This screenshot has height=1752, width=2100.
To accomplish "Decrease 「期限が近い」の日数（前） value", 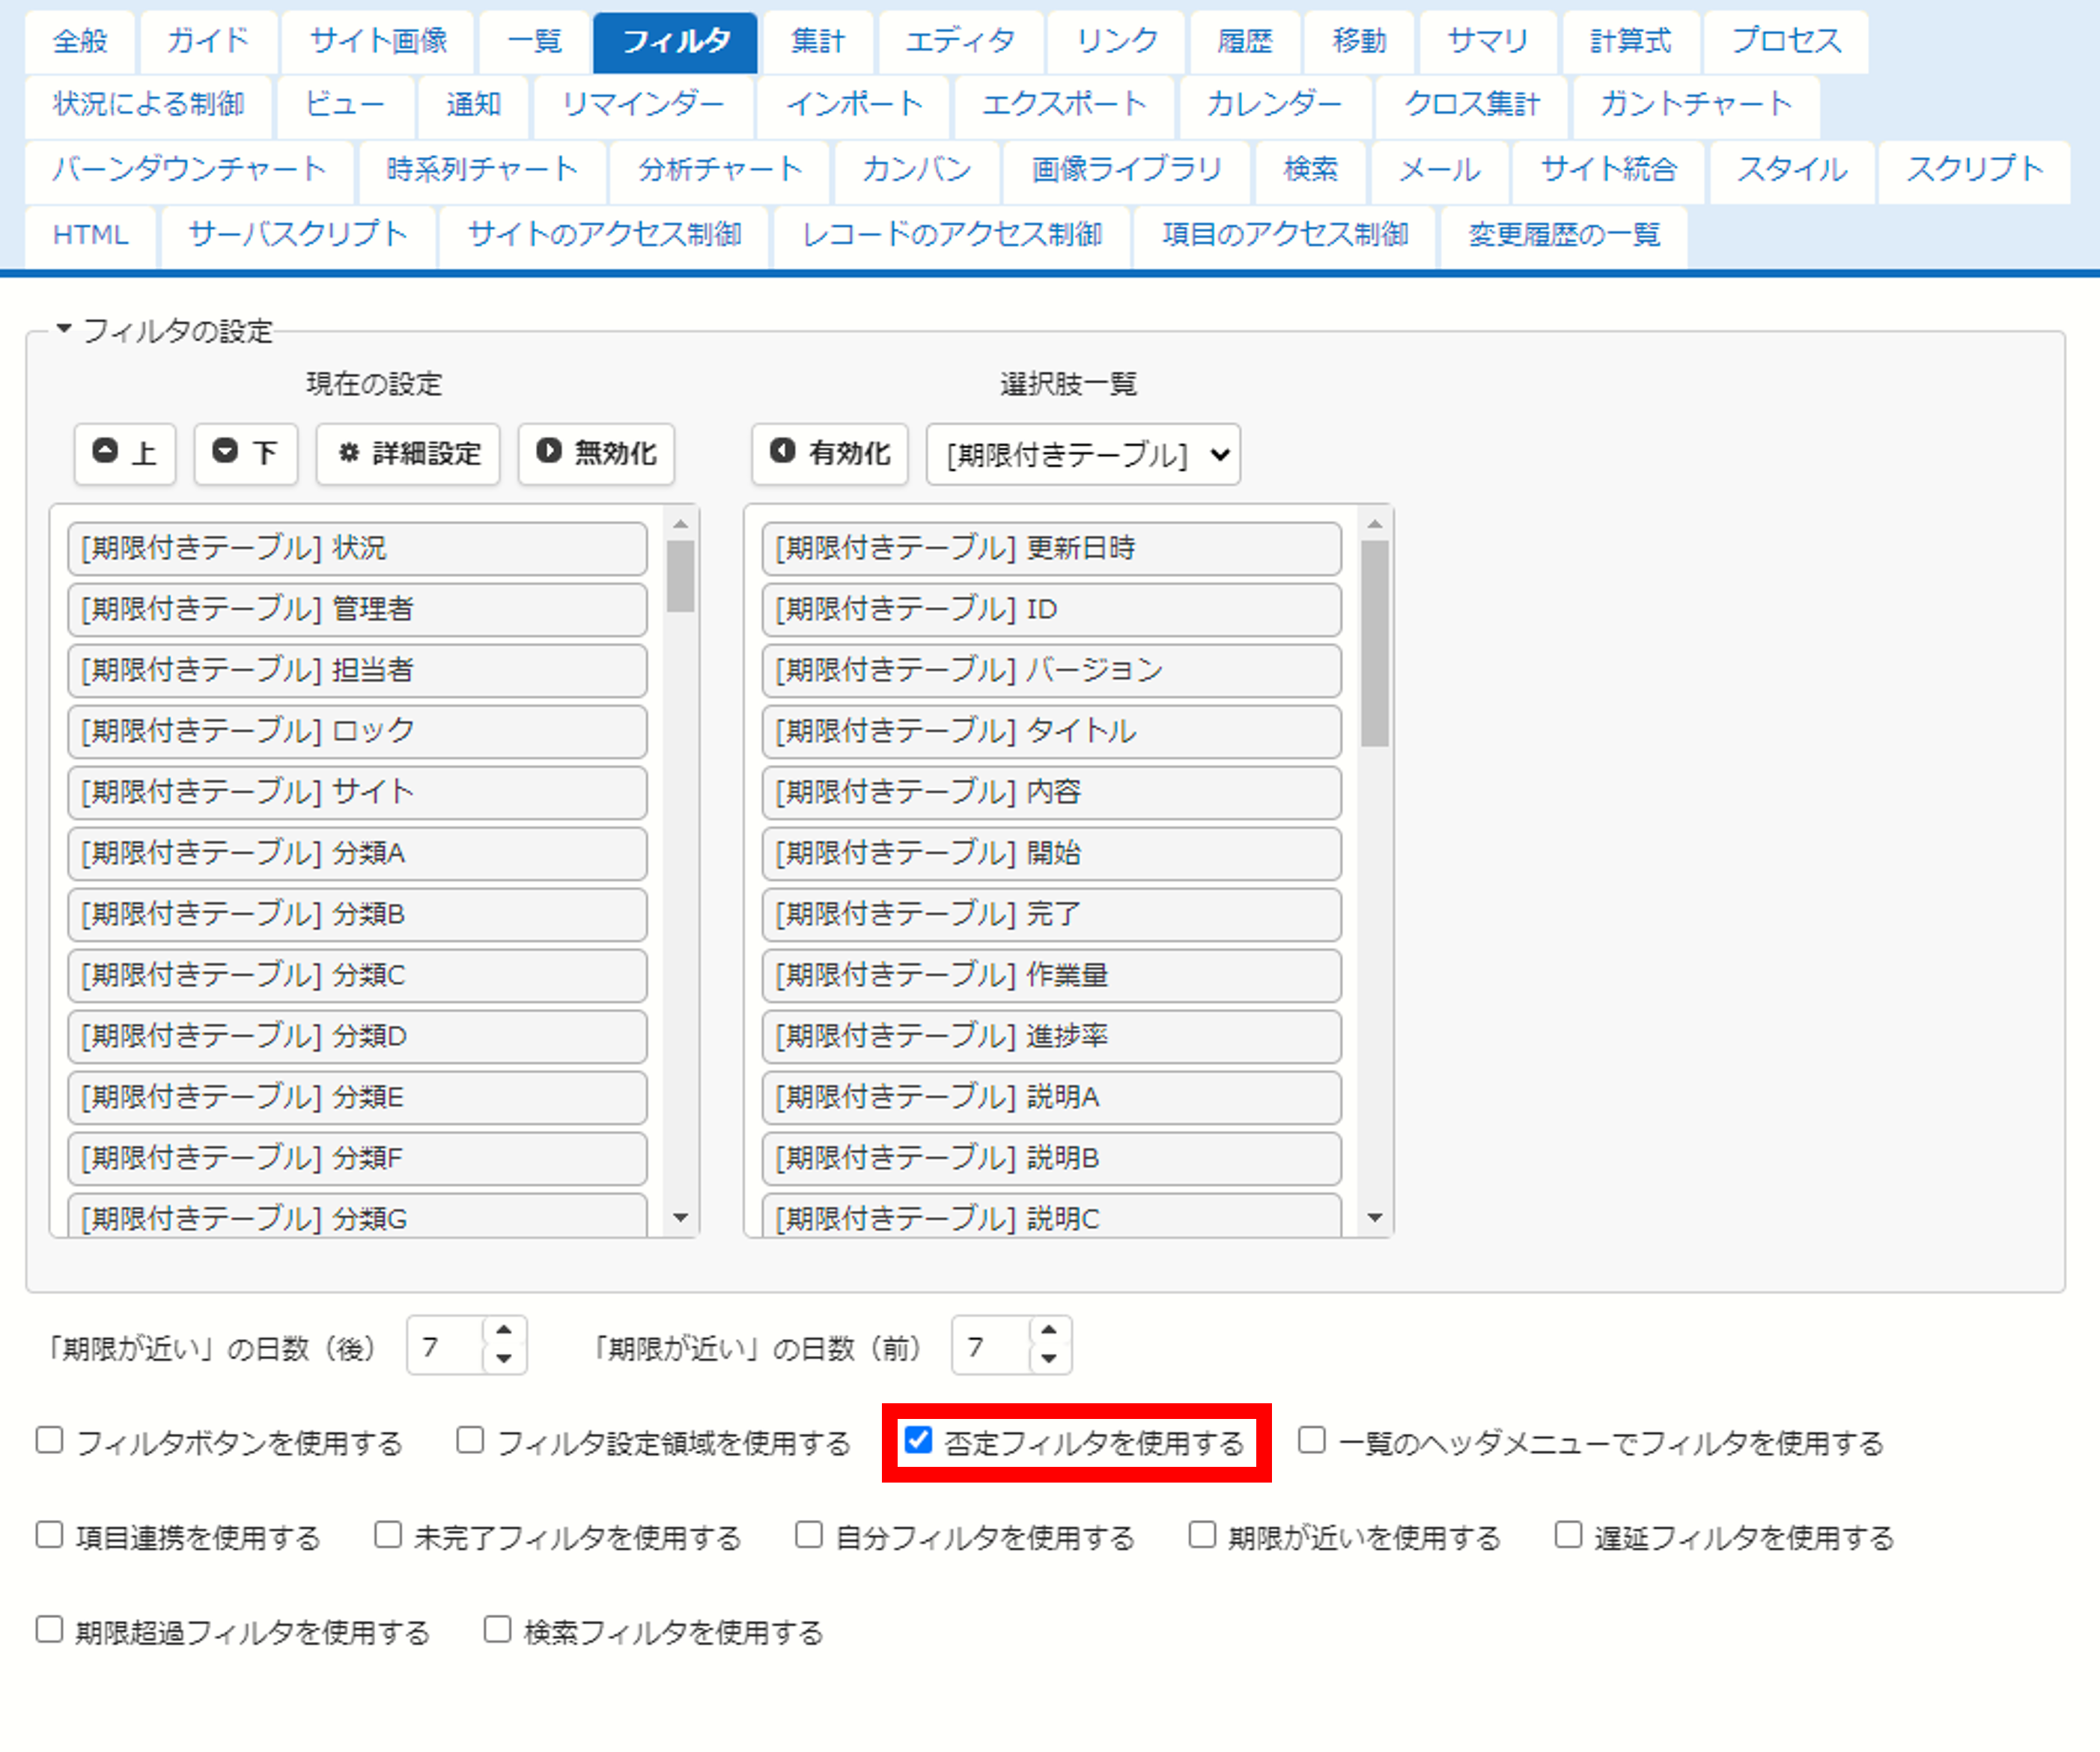I will [1049, 1358].
